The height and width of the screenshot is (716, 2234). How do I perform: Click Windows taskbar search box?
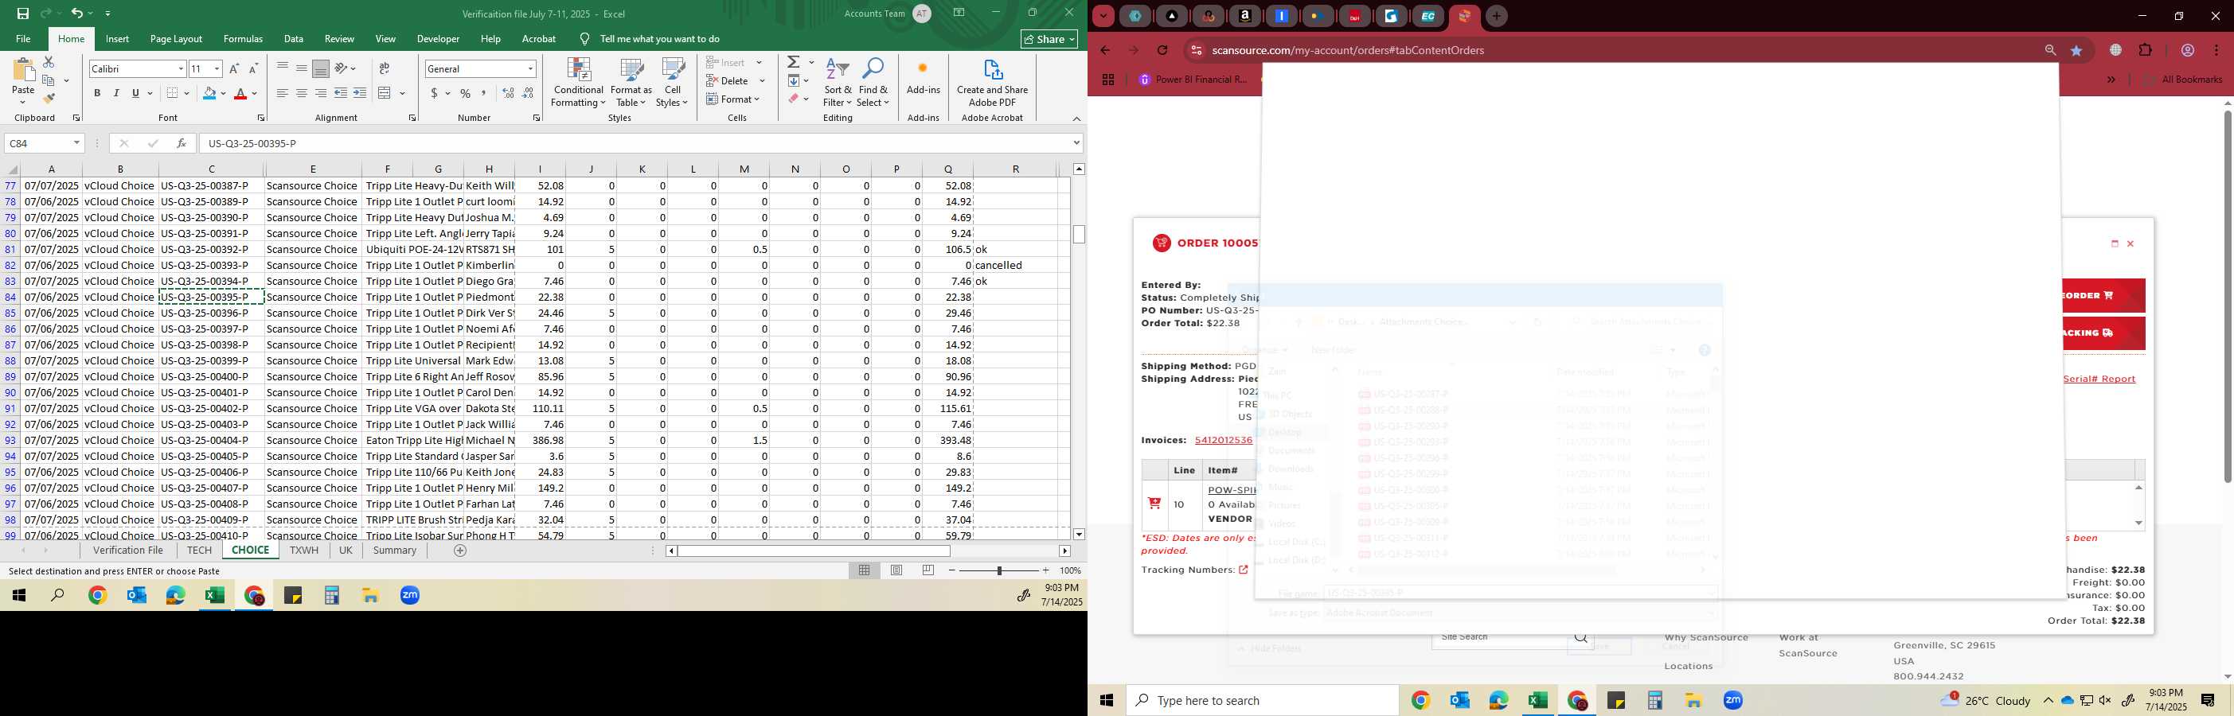(x=1262, y=700)
